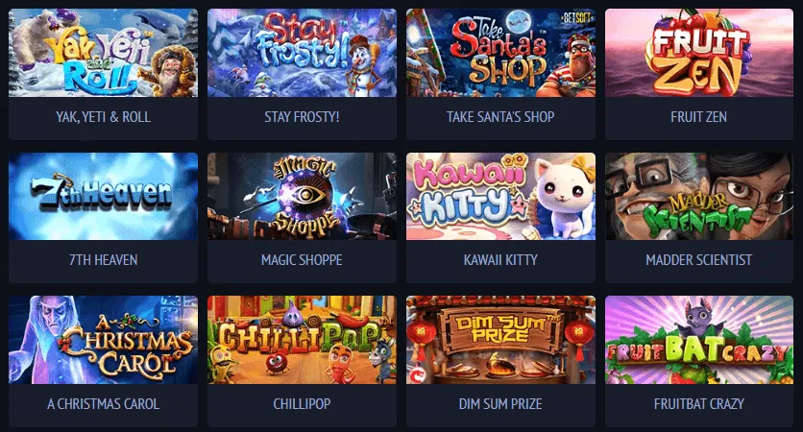This screenshot has width=803, height=432.
Task: Click the CHILLIPOP title caption
Action: 302,404
